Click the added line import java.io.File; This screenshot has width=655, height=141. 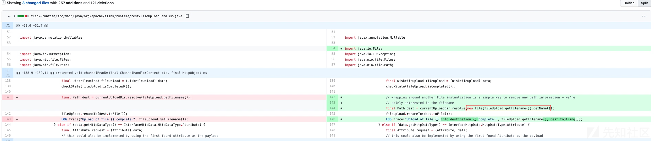coord(363,49)
